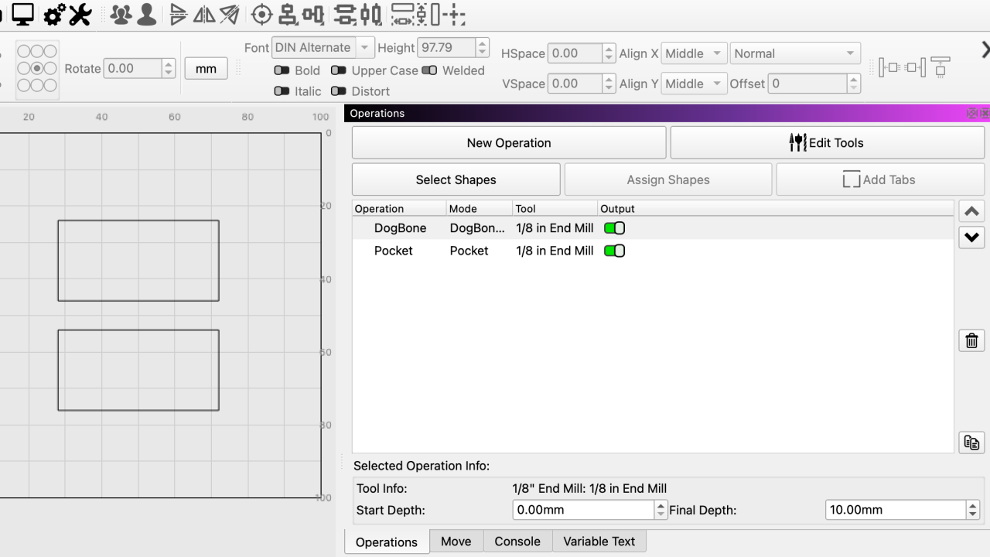990x557 pixels.
Task: Open the Variable Text tab
Action: pos(599,542)
